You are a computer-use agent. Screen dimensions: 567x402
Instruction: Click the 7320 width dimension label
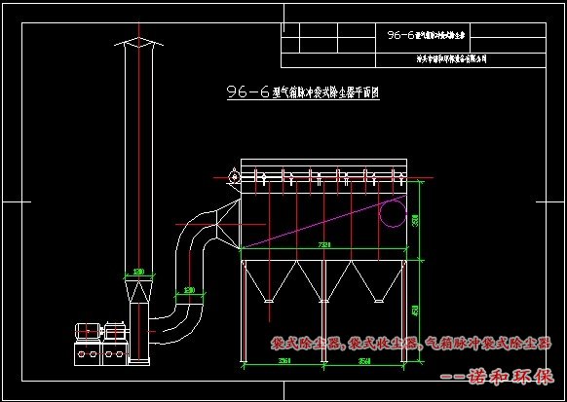coord(324,245)
